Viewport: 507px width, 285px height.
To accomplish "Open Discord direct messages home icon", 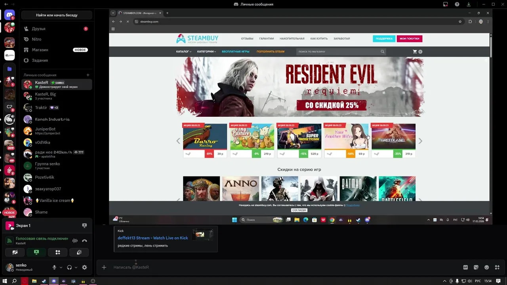I will click(x=10, y=15).
